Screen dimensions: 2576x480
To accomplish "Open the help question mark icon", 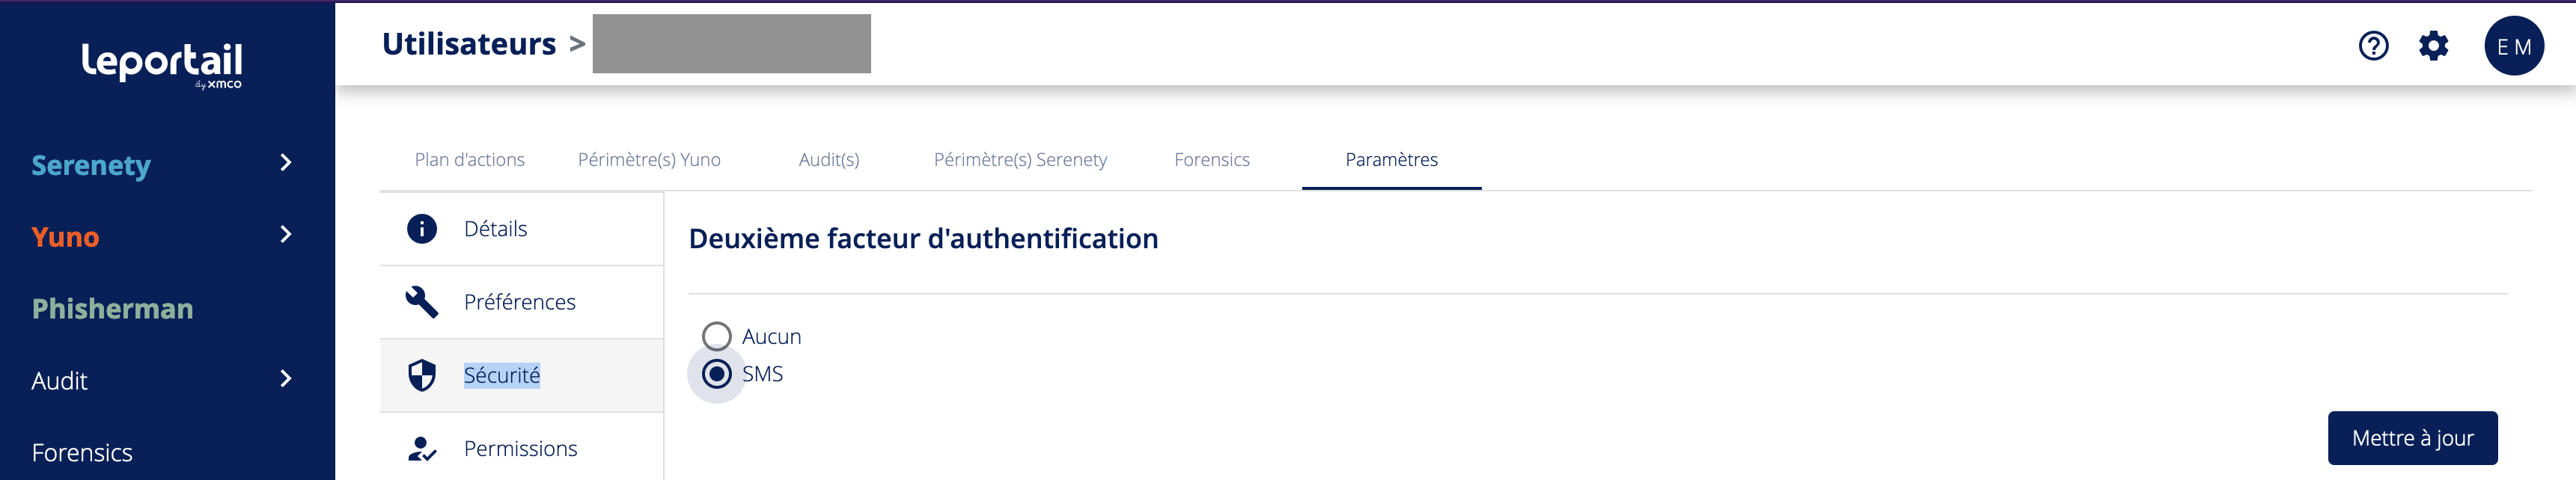I will pos(2373,46).
